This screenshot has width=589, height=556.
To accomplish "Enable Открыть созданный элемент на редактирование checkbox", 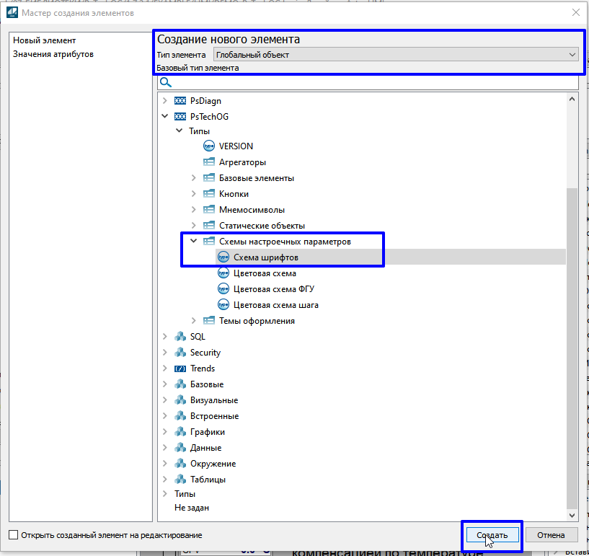I will click(14, 535).
